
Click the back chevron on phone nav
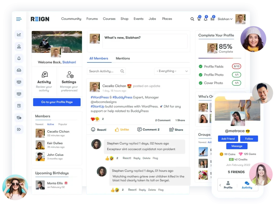[x=220, y=185]
